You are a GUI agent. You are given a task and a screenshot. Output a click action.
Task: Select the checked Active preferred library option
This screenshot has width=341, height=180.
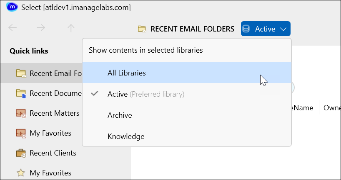point(117,94)
